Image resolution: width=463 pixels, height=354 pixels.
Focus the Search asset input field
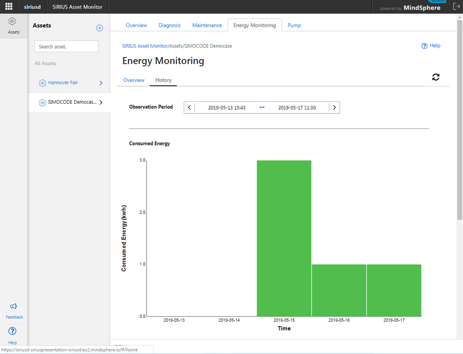[x=66, y=46]
